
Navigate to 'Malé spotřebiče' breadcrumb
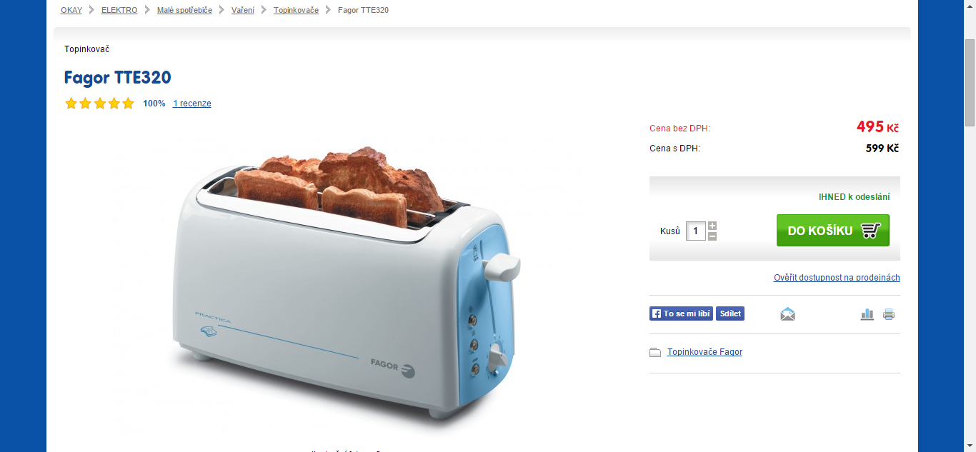click(x=184, y=10)
